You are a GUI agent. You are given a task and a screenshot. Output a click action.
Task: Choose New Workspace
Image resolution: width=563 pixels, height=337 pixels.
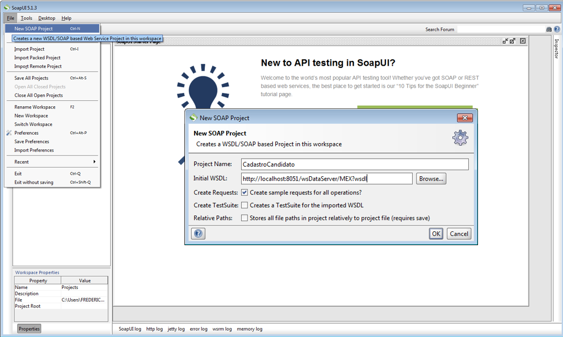pos(52,115)
